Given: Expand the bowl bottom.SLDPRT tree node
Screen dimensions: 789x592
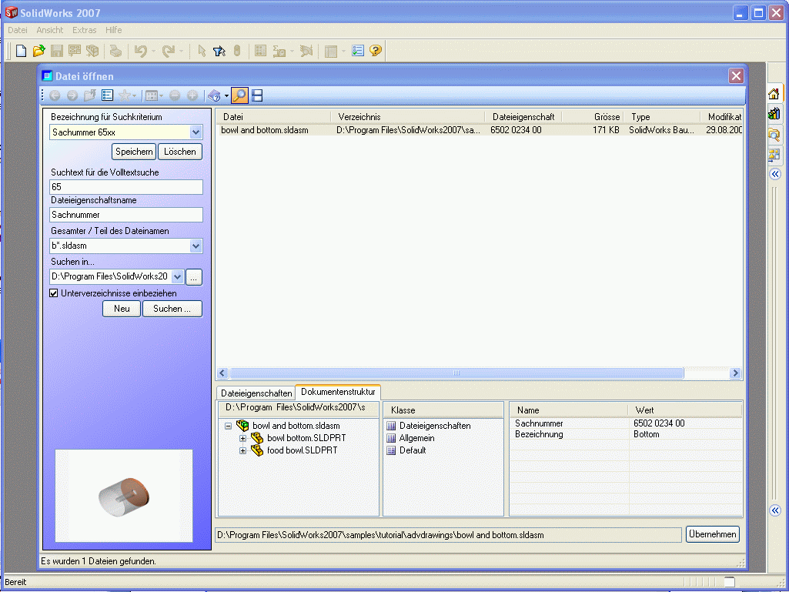Looking at the screenshot, I should [x=243, y=438].
